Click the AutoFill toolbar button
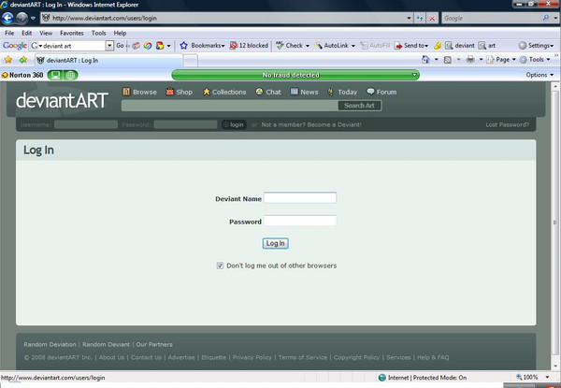Image resolution: width=561 pixels, height=388 pixels. 375,46
